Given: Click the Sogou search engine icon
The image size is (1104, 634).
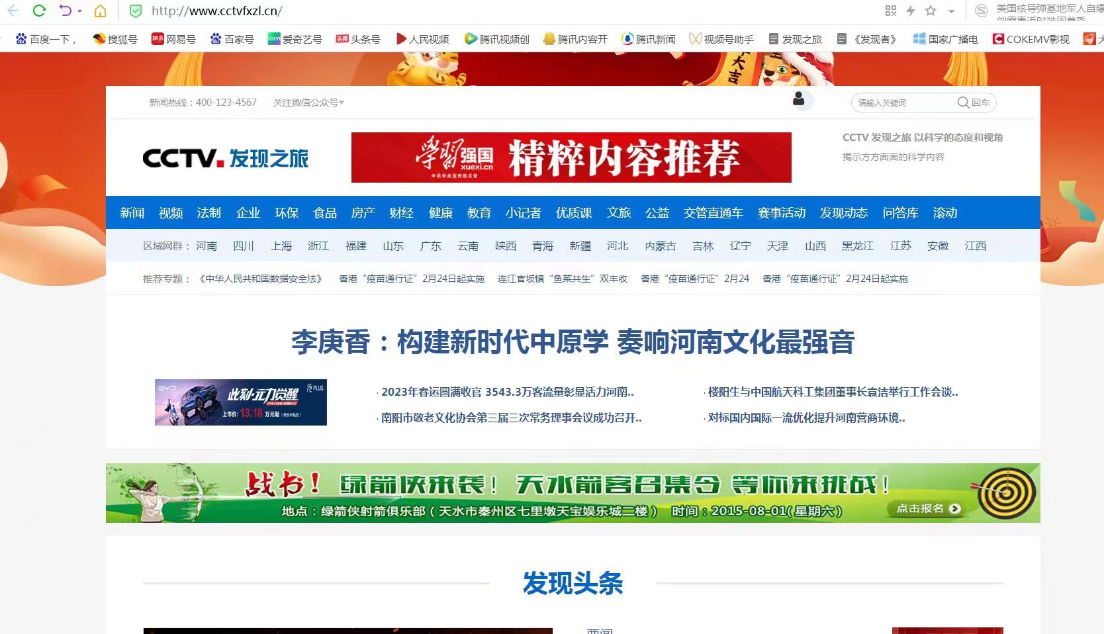Looking at the screenshot, I should [x=982, y=11].
